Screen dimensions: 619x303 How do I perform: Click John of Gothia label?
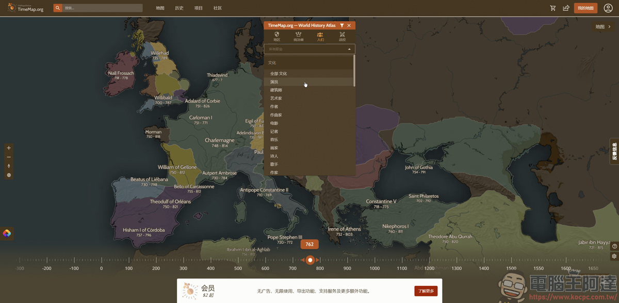pyautogui.click(x=419, y=167)
